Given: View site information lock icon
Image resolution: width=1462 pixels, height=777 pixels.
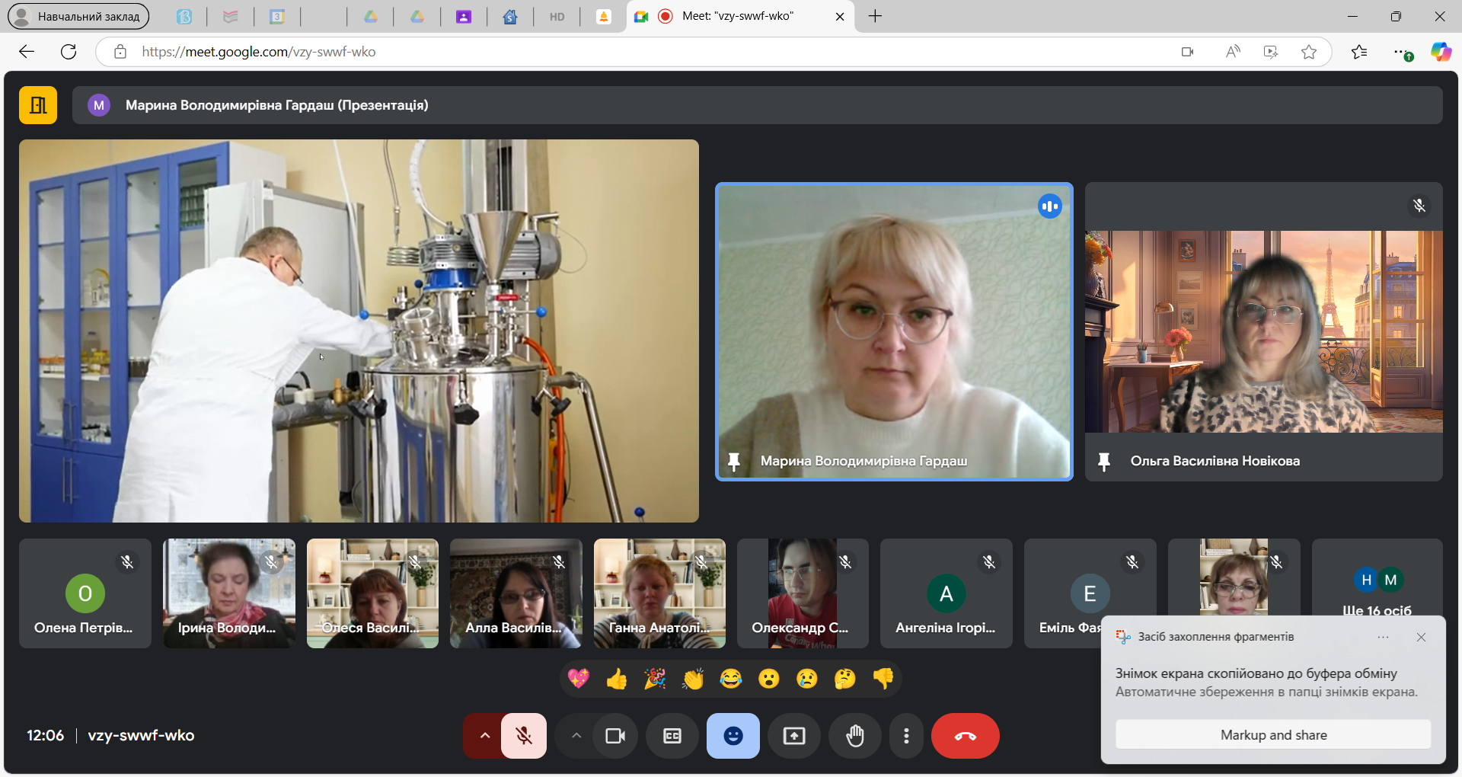Looking at the screenshot, I should click(120, 52).
